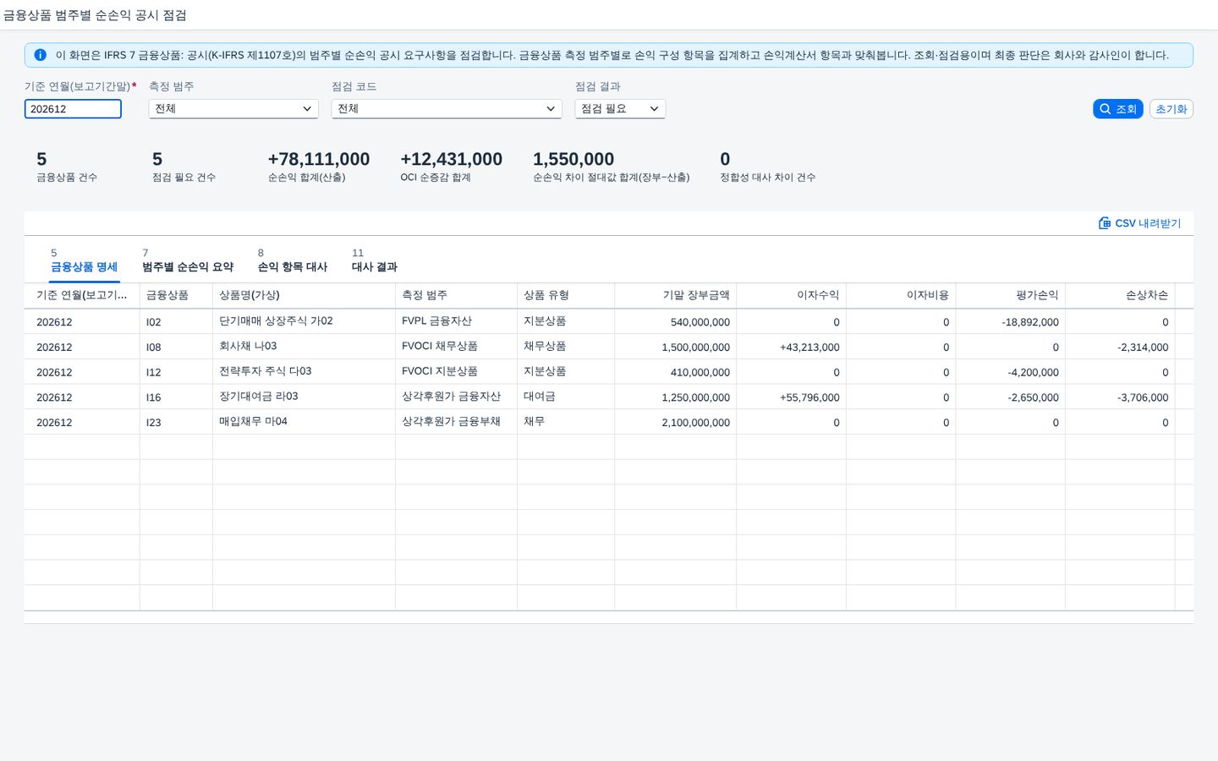Viewport: 1218px width, 761px height.
Task: Click instrument code I02
Action: coord(153,322)
